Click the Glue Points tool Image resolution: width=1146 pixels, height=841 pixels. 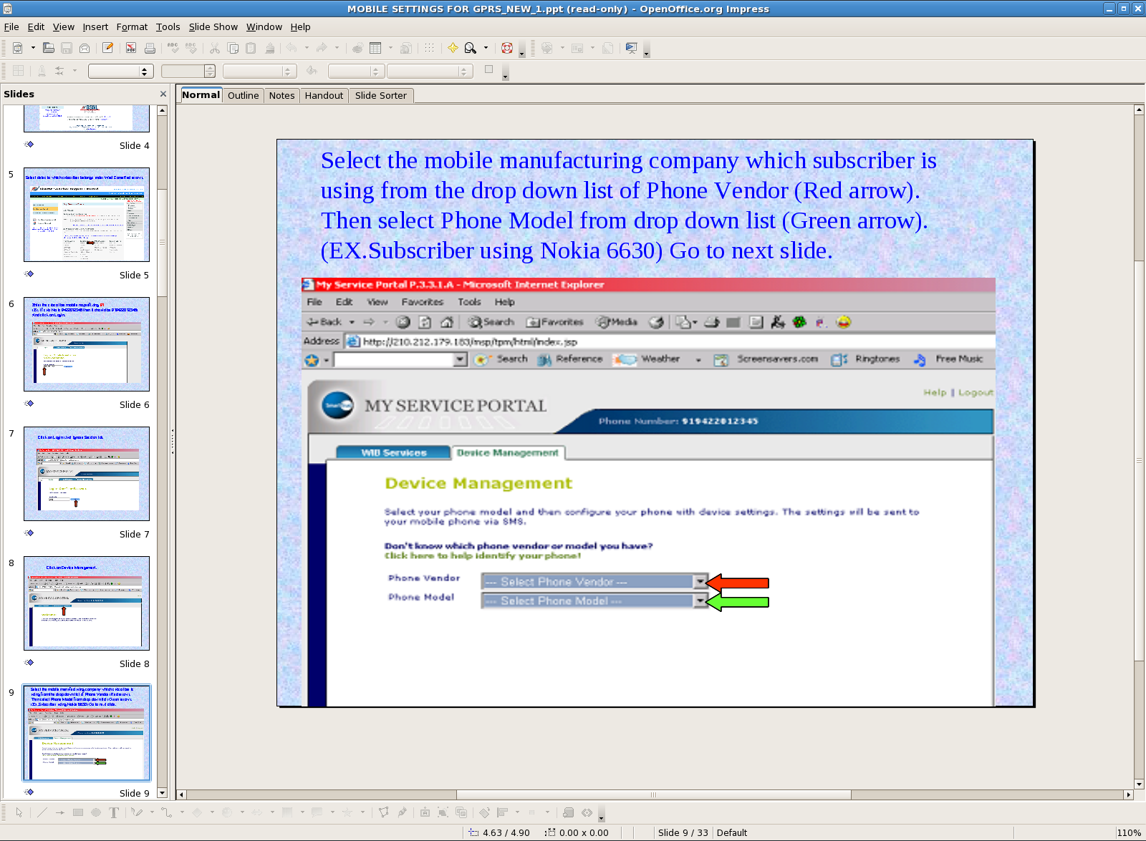click(x=402, y=812)
